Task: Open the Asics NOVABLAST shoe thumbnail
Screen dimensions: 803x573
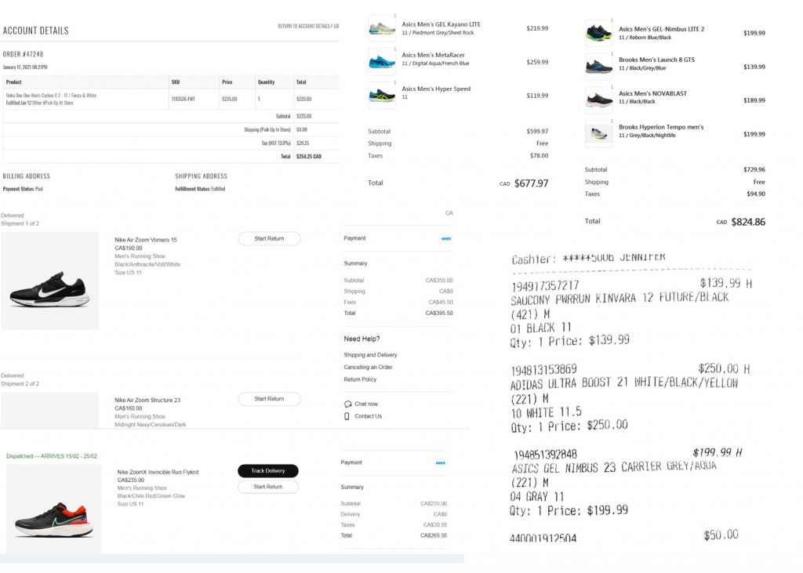Action: (598, 100)
